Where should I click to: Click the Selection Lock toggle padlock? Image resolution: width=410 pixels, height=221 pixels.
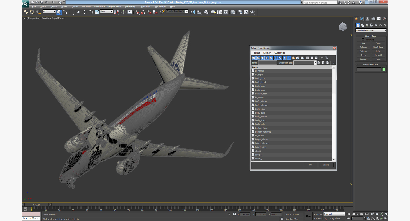229,214
